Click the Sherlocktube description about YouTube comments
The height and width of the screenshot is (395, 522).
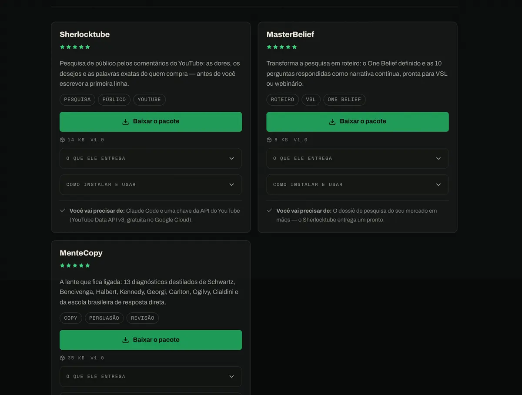[150, 74]
